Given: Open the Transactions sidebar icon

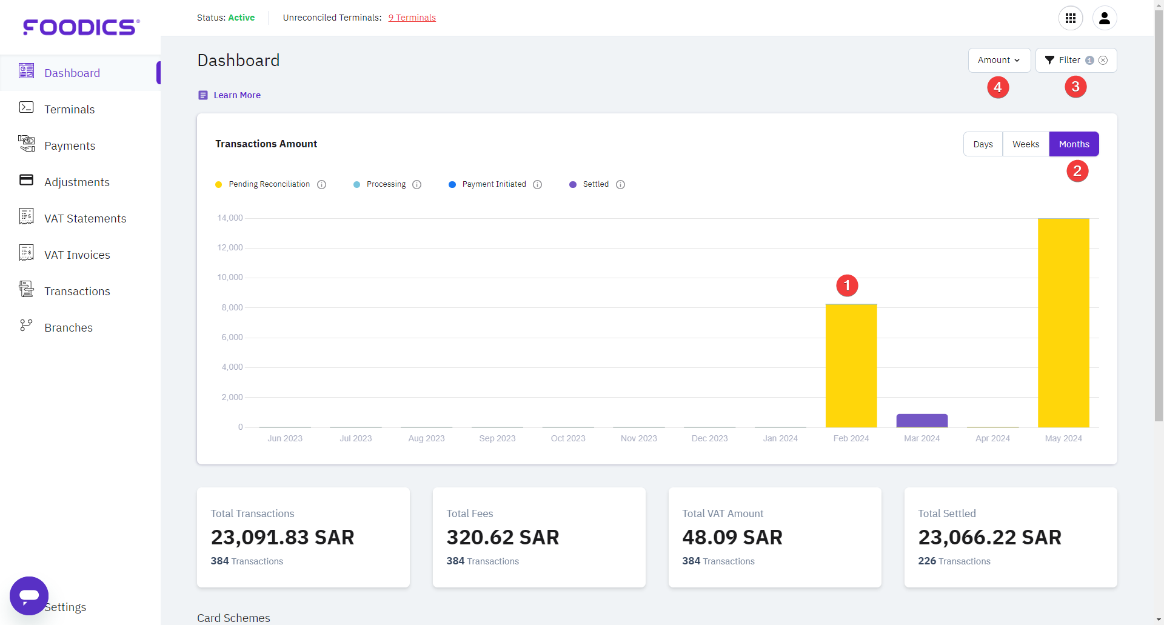Looking at the screenshot, I should (x=27, y=289).
